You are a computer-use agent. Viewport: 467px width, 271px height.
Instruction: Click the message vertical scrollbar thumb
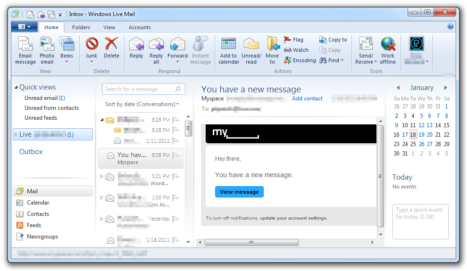click(380, 176)
